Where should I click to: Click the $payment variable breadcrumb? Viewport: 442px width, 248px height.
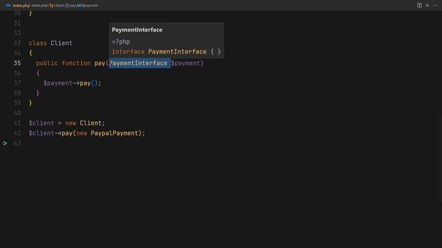[x=88, y=6]
